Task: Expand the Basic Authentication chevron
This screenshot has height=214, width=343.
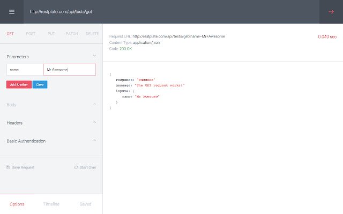Action: 94,140
